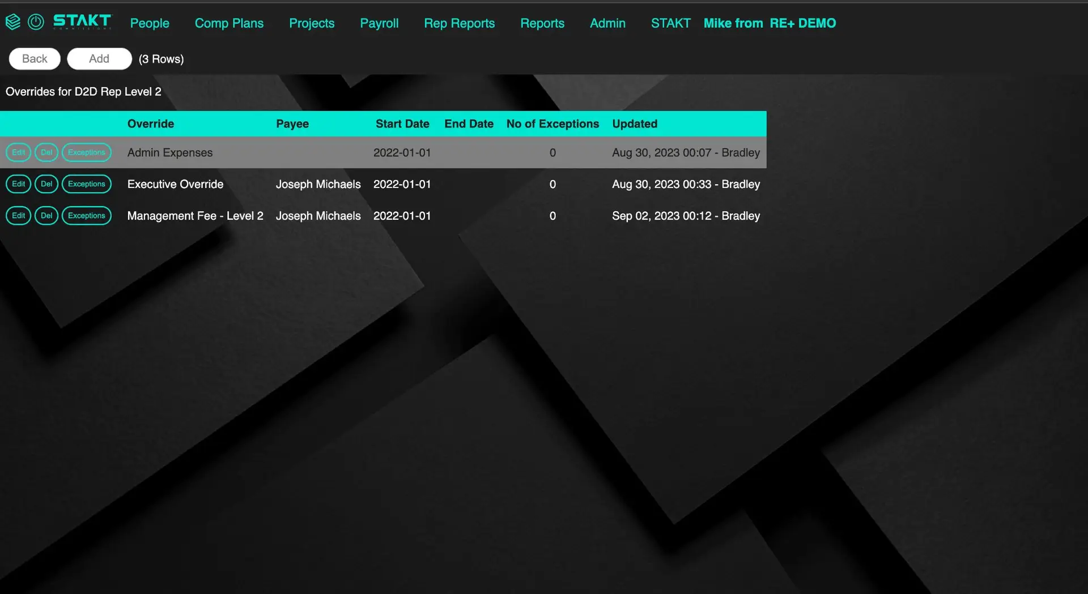Open Exceptions for Management Fee - Level 2
Image resolution: width=1088 pixels, height=594 pixels.
(87, 216)
